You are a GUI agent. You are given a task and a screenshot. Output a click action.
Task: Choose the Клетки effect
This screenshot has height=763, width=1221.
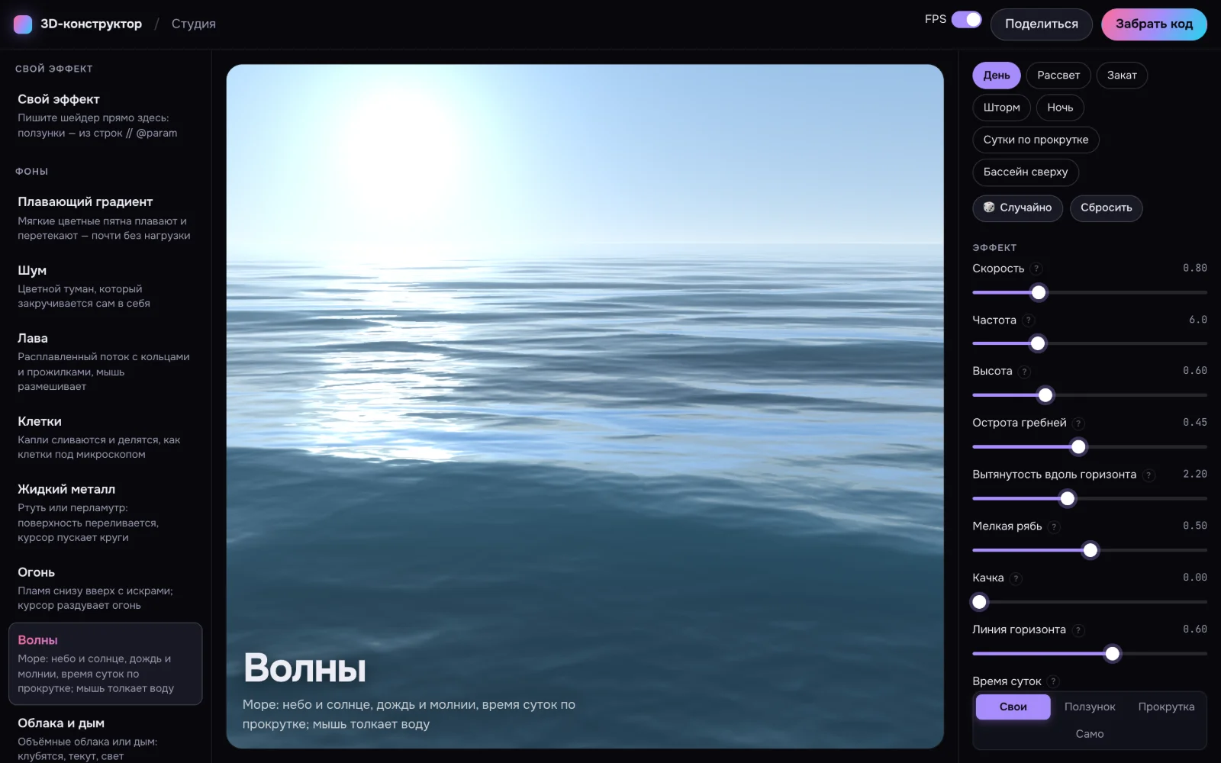[105, 437]
